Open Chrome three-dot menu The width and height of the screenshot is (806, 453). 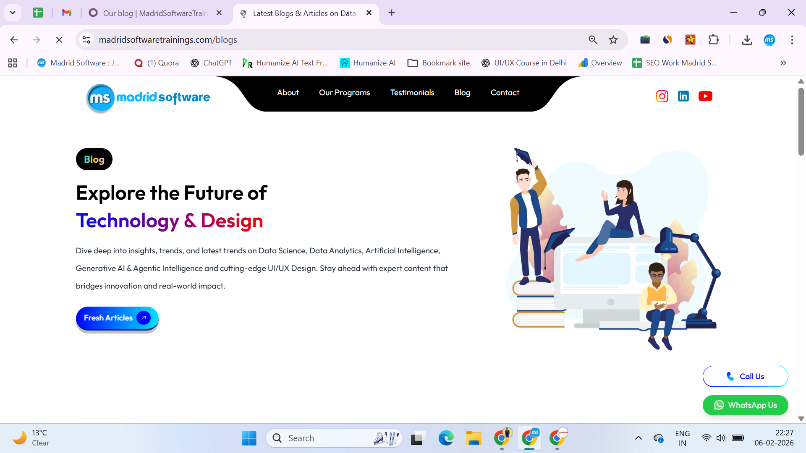click(792, 40)
